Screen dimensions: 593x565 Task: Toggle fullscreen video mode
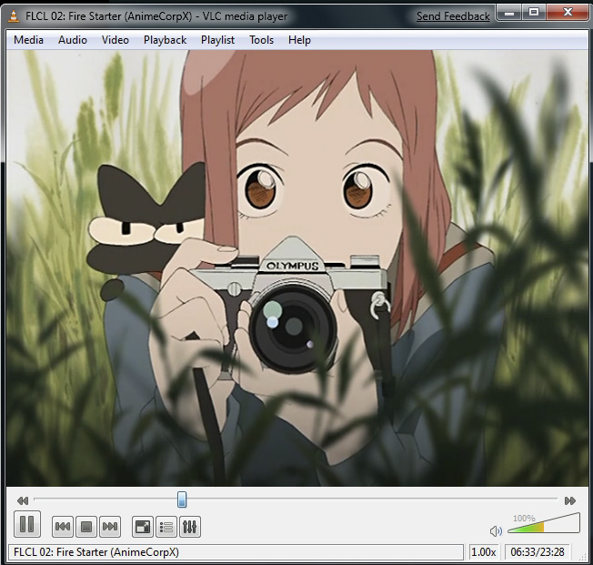[143, 526]
